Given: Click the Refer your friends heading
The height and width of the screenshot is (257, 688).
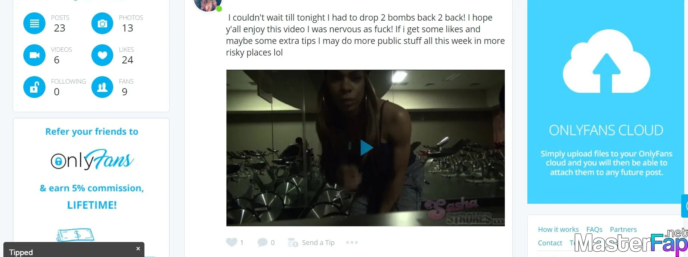Looking at the screenshot, I should 92,132.
